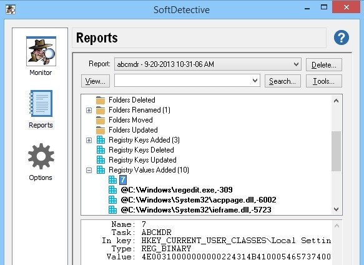This screenshot has width=364, height=265.
Task: Click the tree scrollbar down arrow
Action: click(x=336, y=209)
